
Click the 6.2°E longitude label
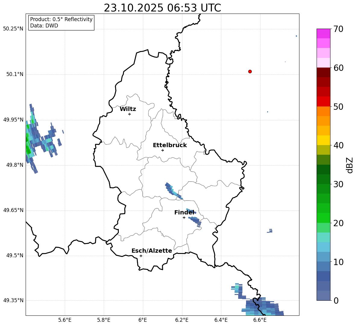182,320
